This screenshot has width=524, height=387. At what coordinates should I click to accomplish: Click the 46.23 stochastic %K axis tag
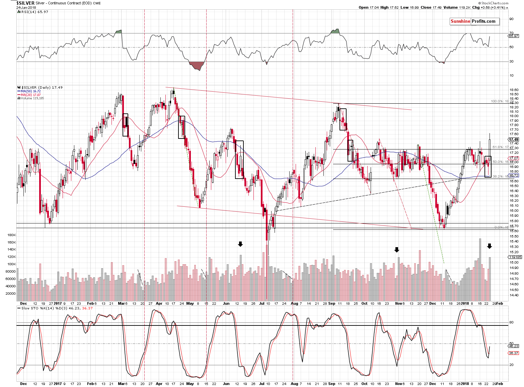click(x=514, y=346)
